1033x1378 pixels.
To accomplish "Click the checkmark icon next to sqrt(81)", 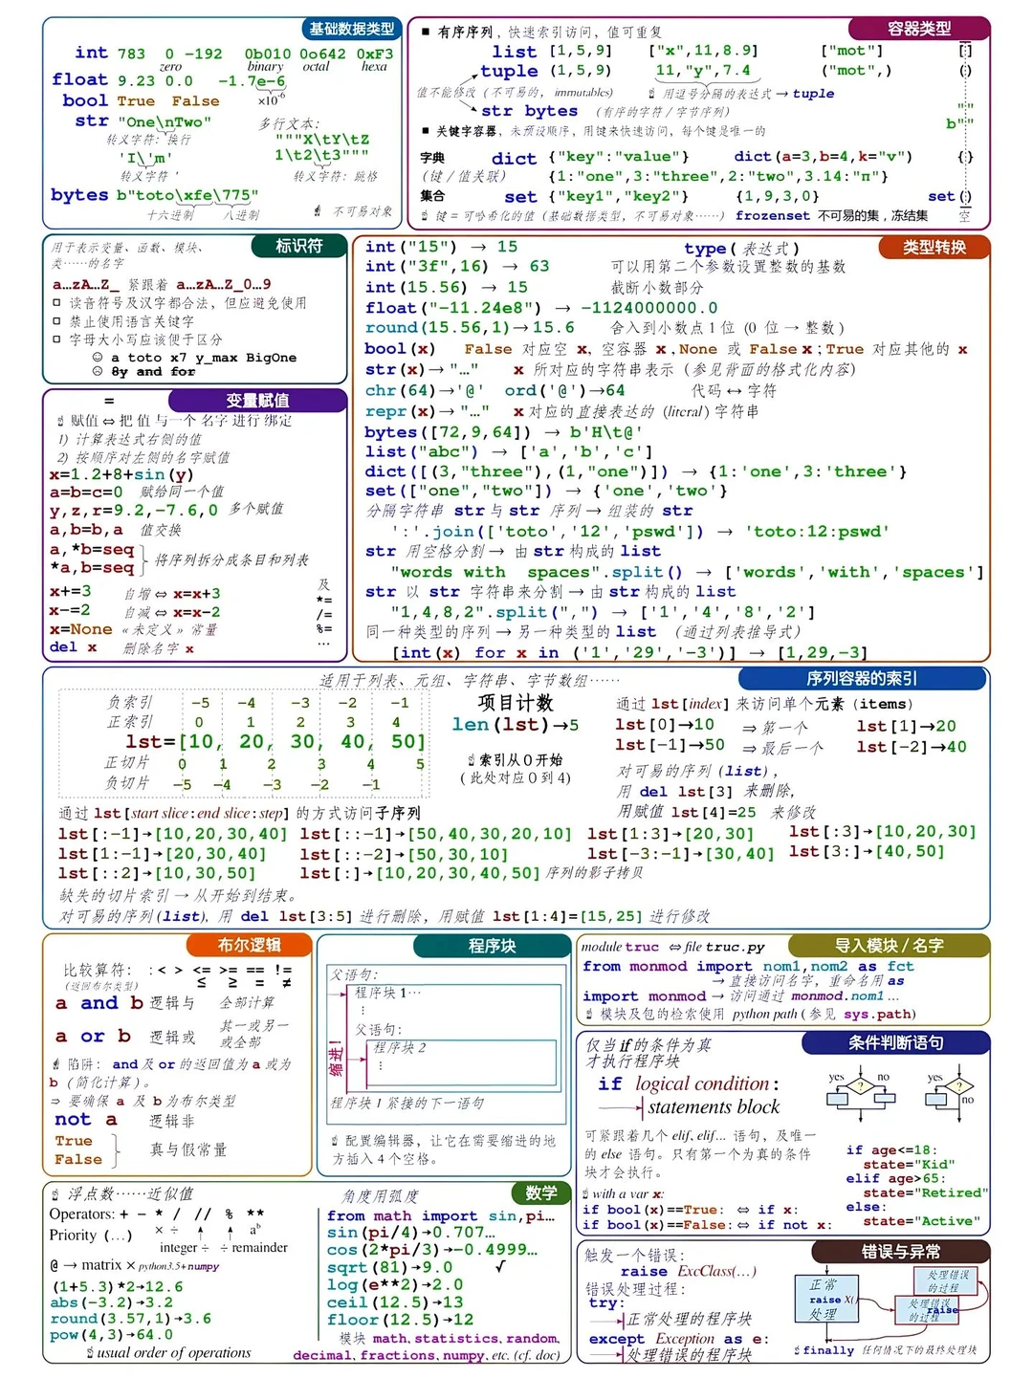I will tap(499, 1268).
